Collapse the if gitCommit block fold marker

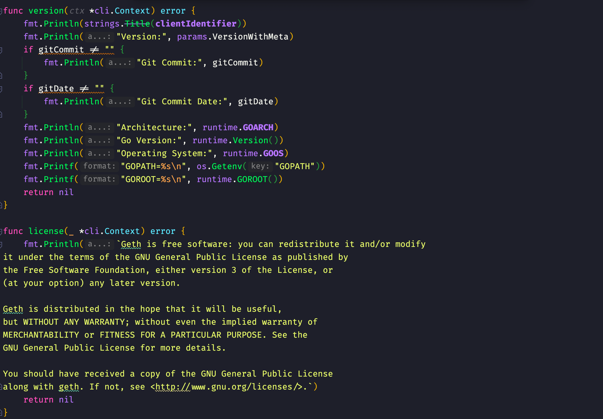1,50
